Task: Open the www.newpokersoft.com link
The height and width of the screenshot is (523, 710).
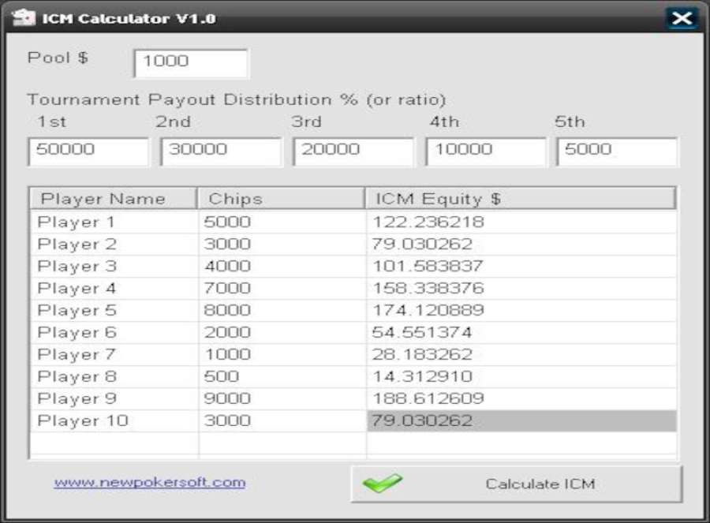Action: (150, 482)
